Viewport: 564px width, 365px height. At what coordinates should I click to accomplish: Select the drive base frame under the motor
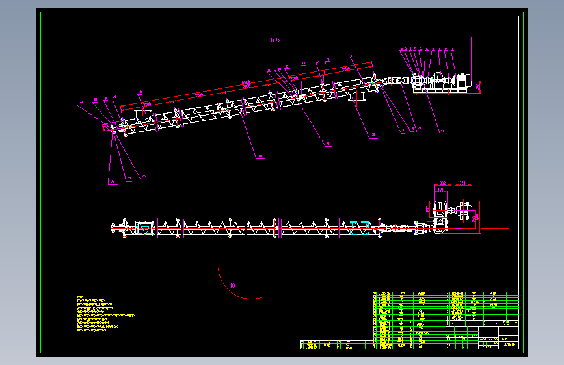click(x=440, y=90)
